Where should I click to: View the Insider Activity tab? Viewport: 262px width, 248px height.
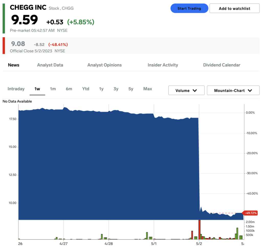[x=163, y=65]
